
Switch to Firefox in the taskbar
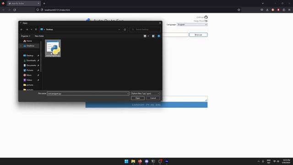[x=140, y=161]
